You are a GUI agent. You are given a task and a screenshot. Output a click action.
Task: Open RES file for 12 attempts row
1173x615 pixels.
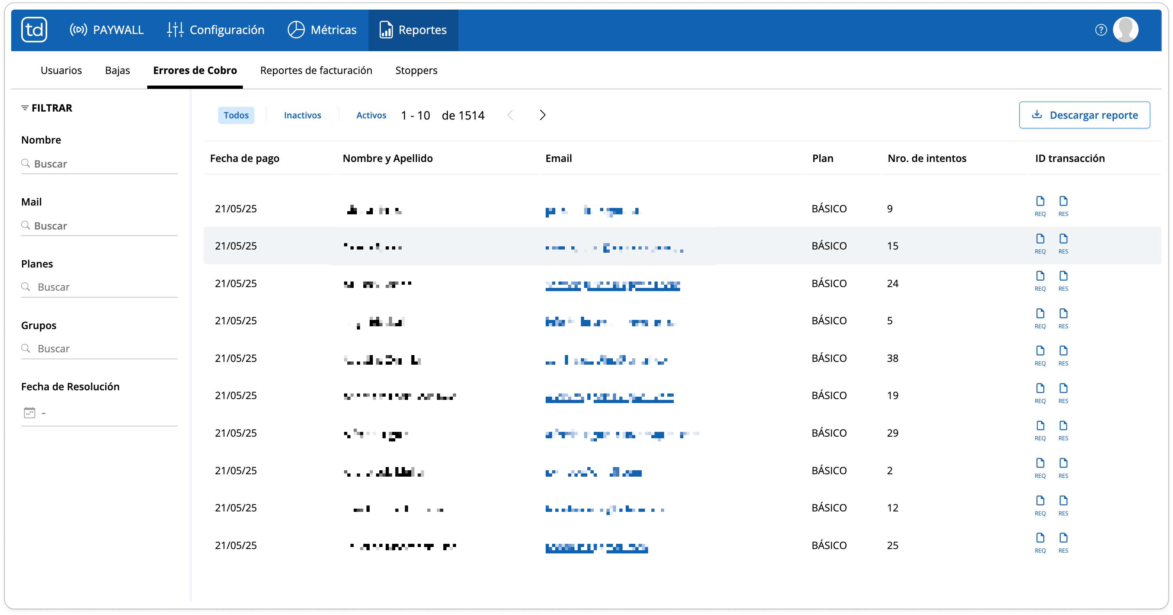[1063, 506]
